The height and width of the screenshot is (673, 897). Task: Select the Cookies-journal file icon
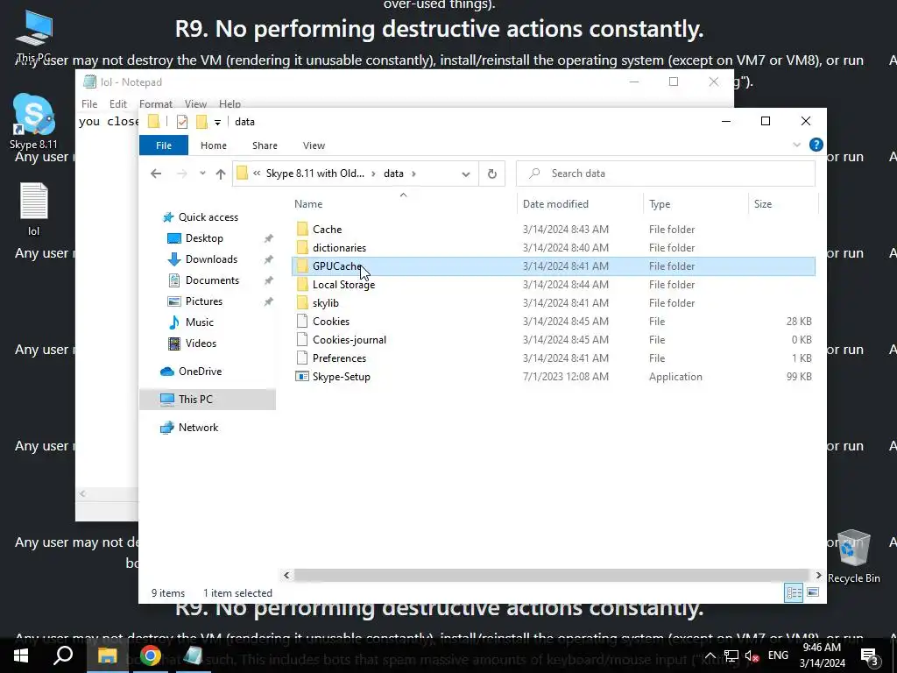302,339
